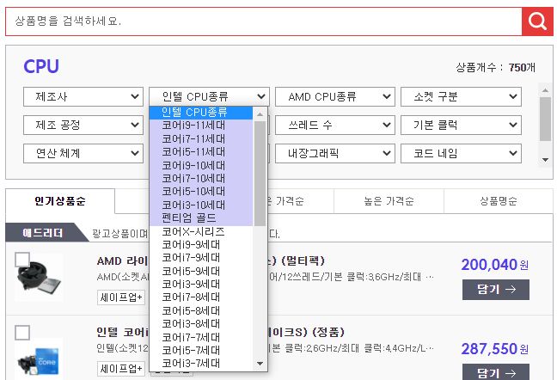Viewport: 557px width, 380px height.
Task: Select 코어i9-11세대 option
Action: pos(201,126)
